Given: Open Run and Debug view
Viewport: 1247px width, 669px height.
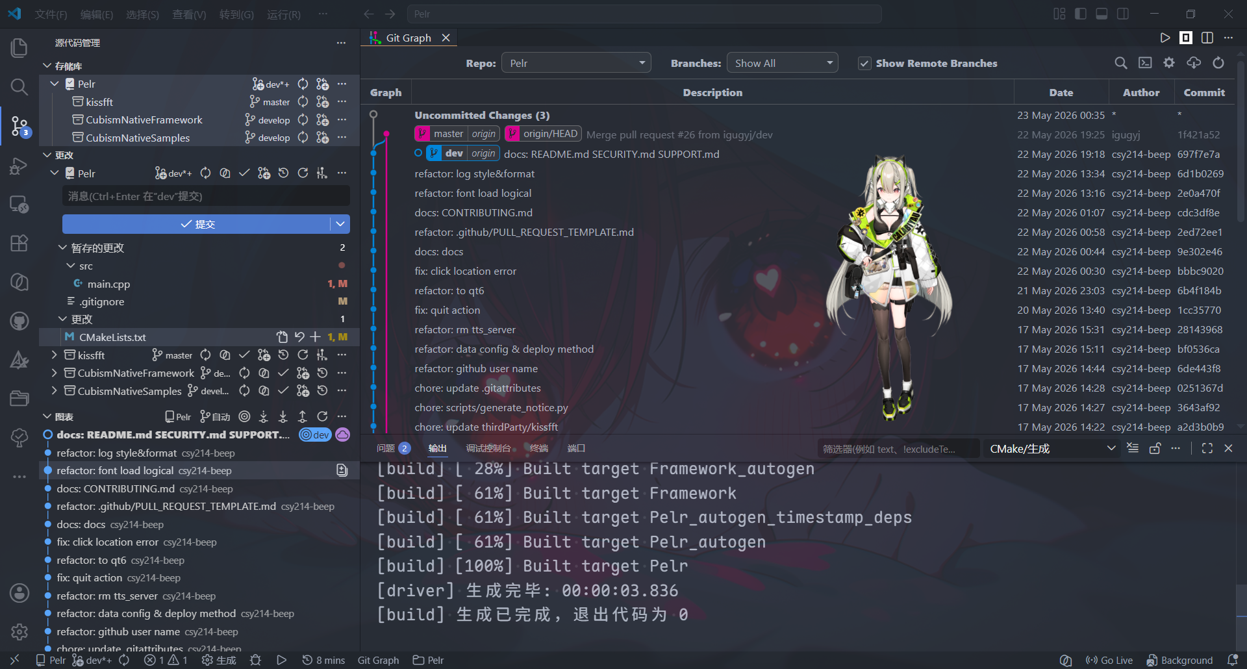Looking at the screenshot, I should click(x=19, y=166).
